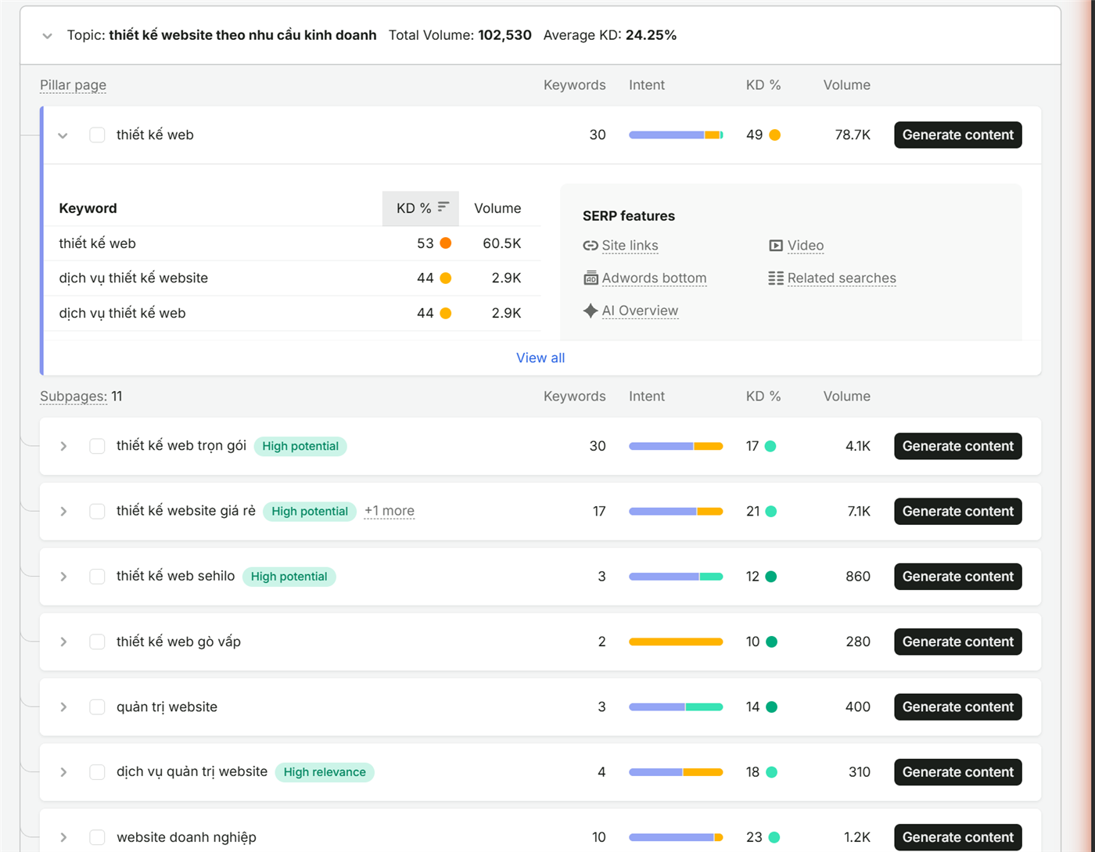Viewport: 1095px width, 852px height.
Task: Click the Keyword column header
Action: 88,208
